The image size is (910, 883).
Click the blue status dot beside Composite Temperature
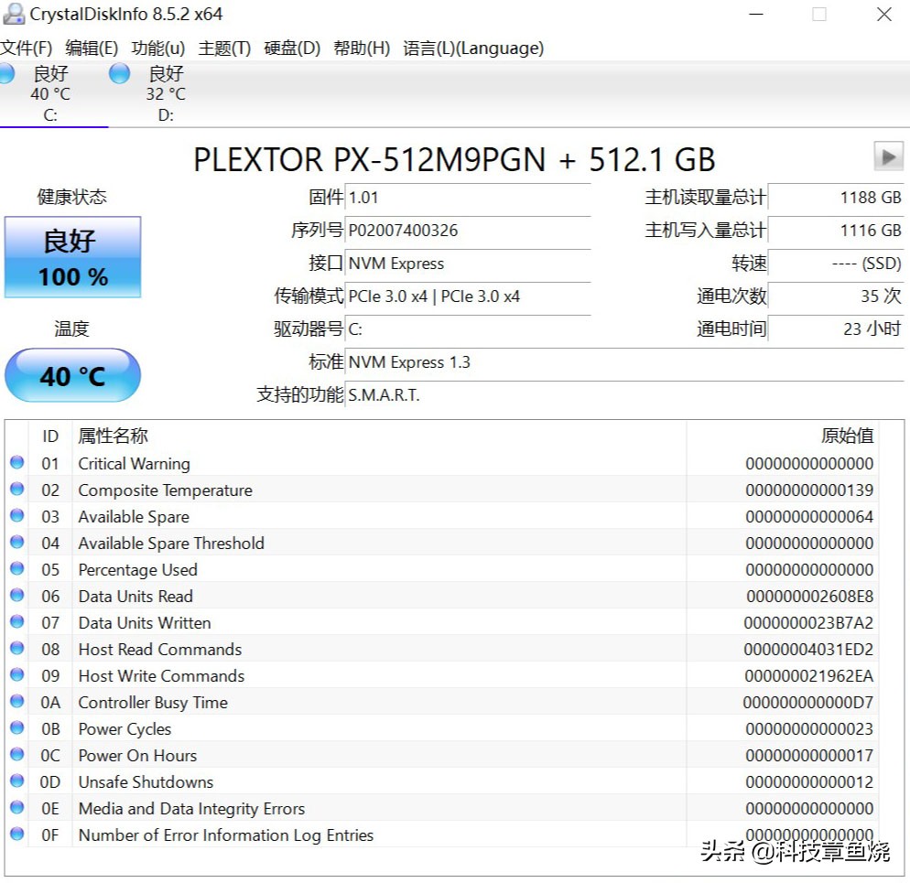coord(16,490)
